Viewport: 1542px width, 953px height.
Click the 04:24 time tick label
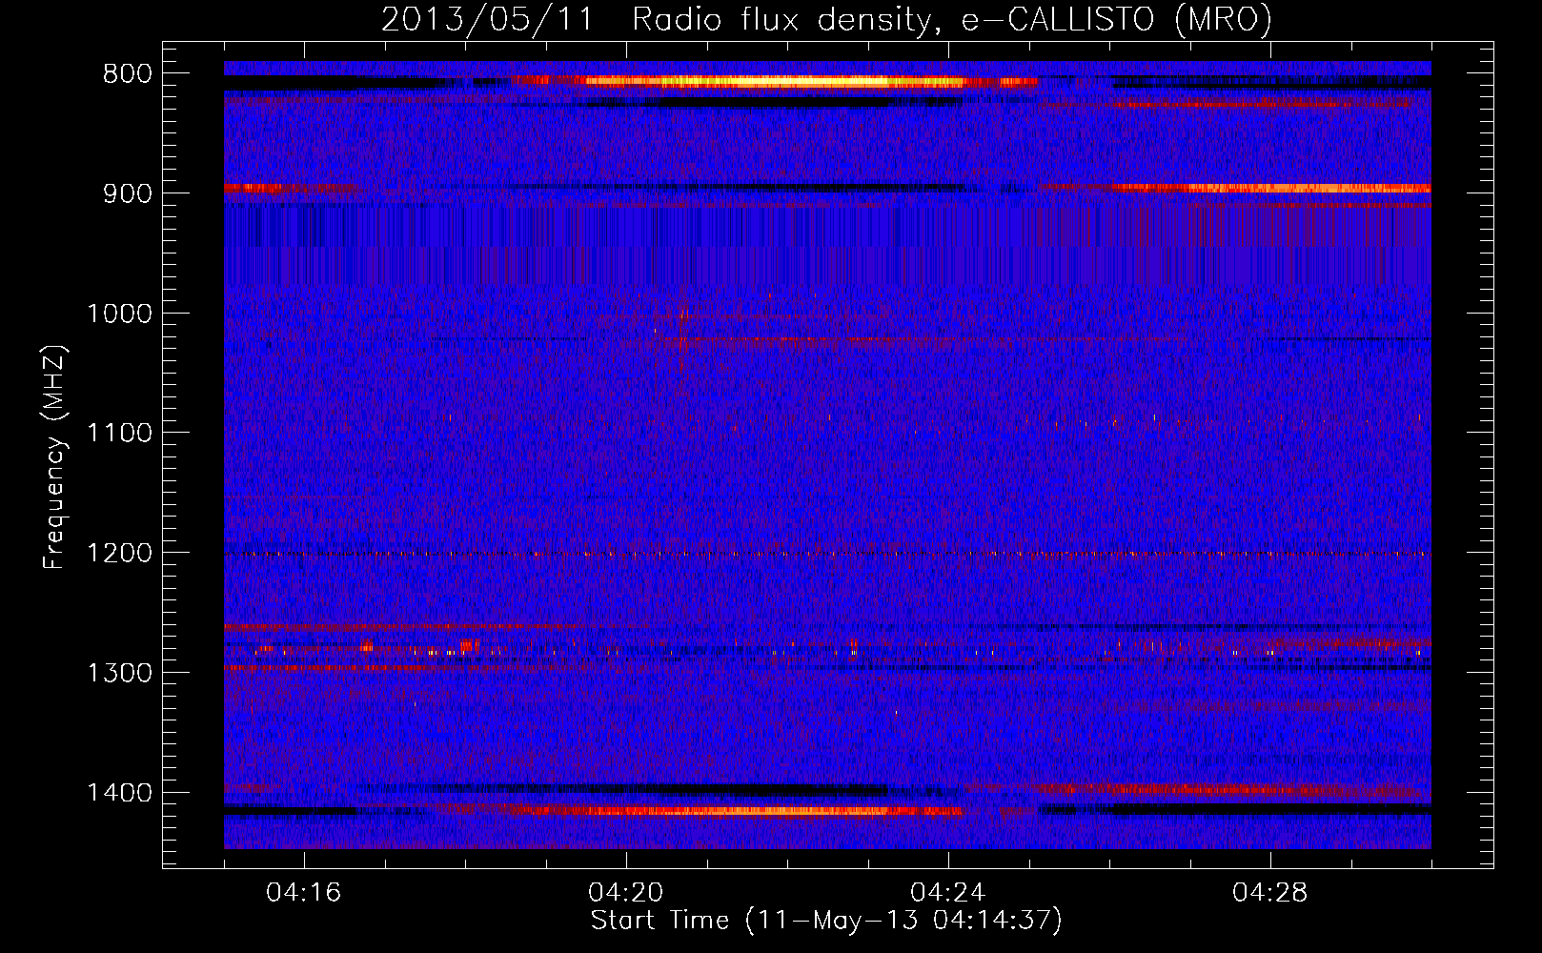point(948,893)
